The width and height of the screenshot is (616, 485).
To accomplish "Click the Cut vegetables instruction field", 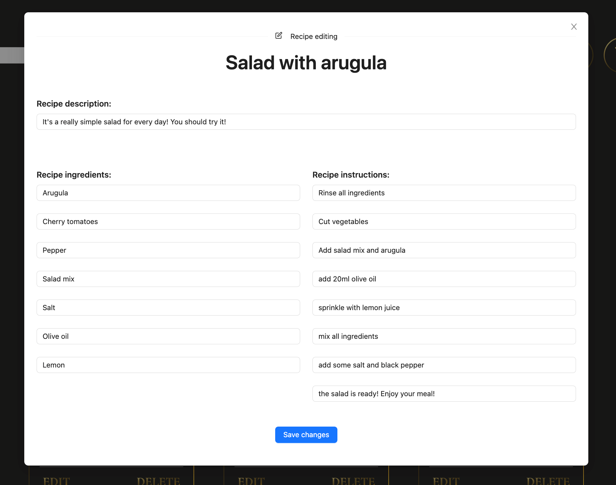I will 444,221.
